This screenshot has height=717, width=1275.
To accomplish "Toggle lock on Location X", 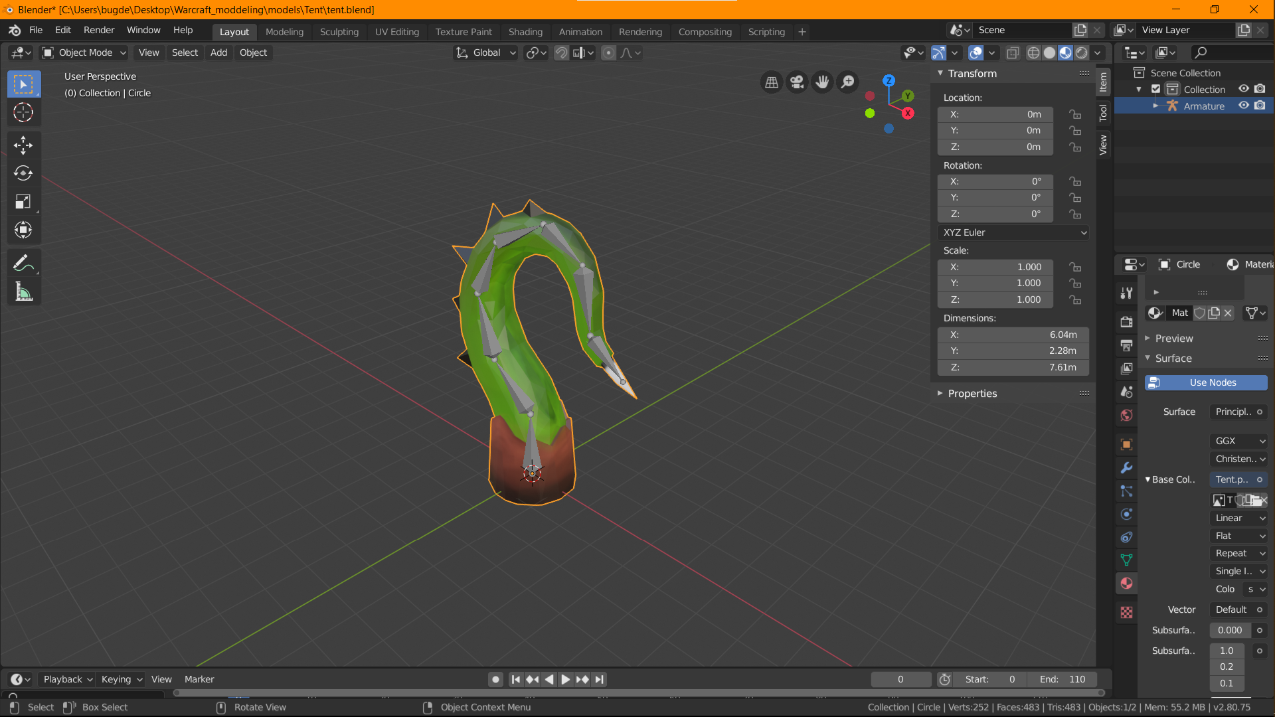I will [1075, 114].
